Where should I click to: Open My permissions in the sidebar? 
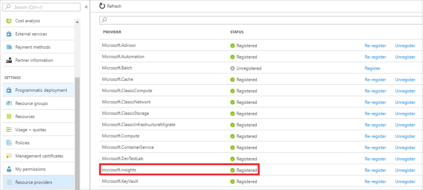[30, 169]
